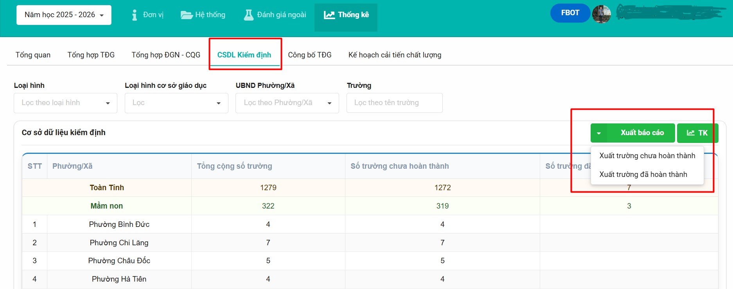This screenshot has height=289, width=733.
Task: Switch to the Tổng quan tab
Action: click(33, 55)
